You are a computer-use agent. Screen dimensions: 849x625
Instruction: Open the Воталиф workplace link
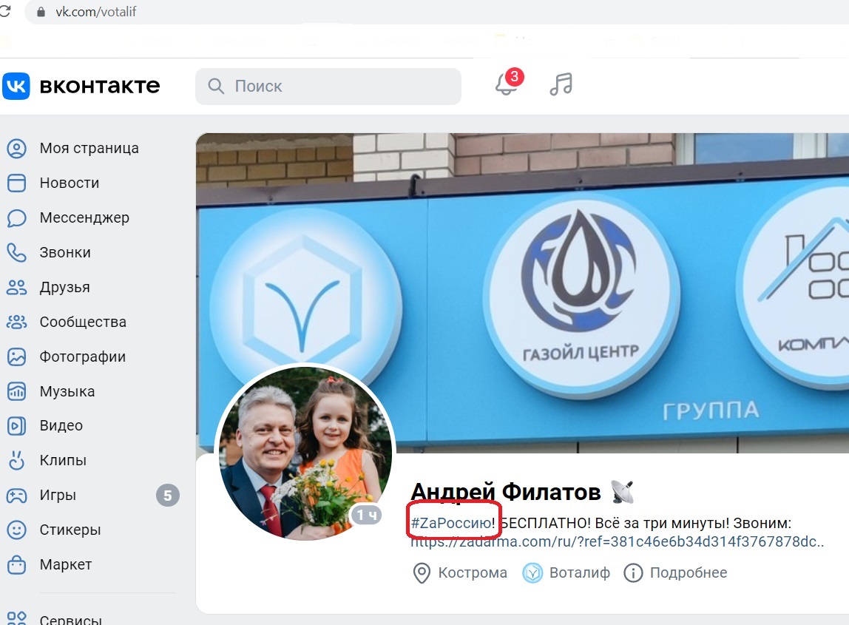click(579, 572)
